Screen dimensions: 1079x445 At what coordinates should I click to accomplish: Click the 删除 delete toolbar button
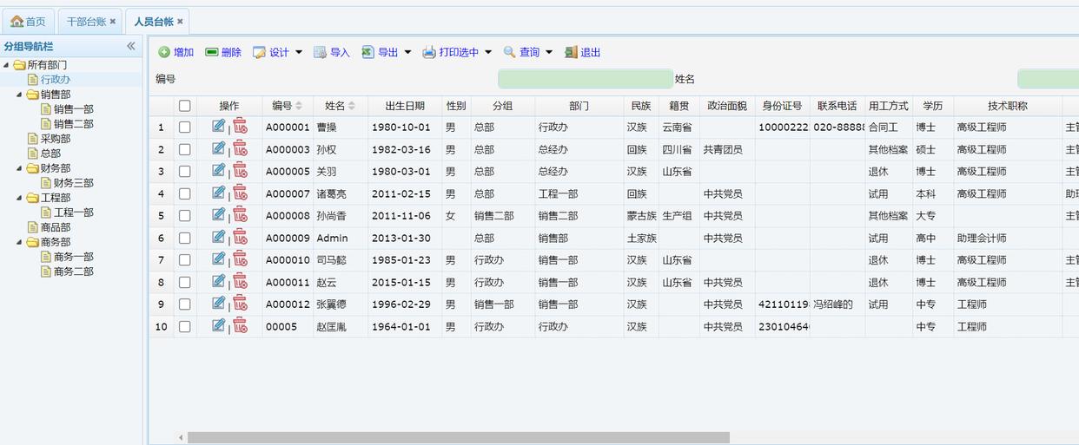(x=223, y=53)
